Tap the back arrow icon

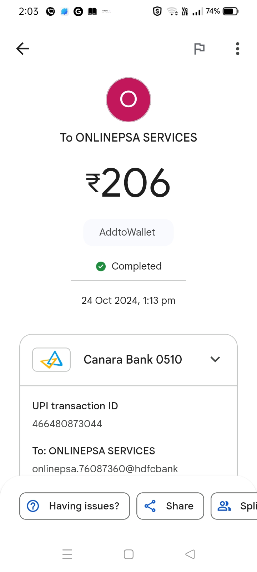coord(22,49)
